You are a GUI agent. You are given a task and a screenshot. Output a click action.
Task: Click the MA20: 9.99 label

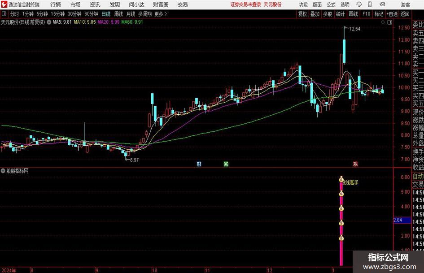[109, 22]
